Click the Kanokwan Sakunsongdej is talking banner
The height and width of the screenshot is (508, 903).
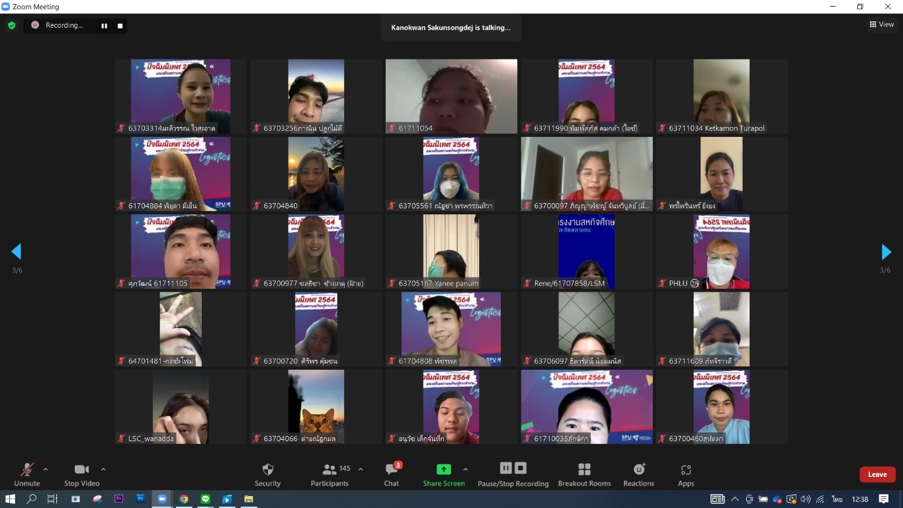pos(451,28)
